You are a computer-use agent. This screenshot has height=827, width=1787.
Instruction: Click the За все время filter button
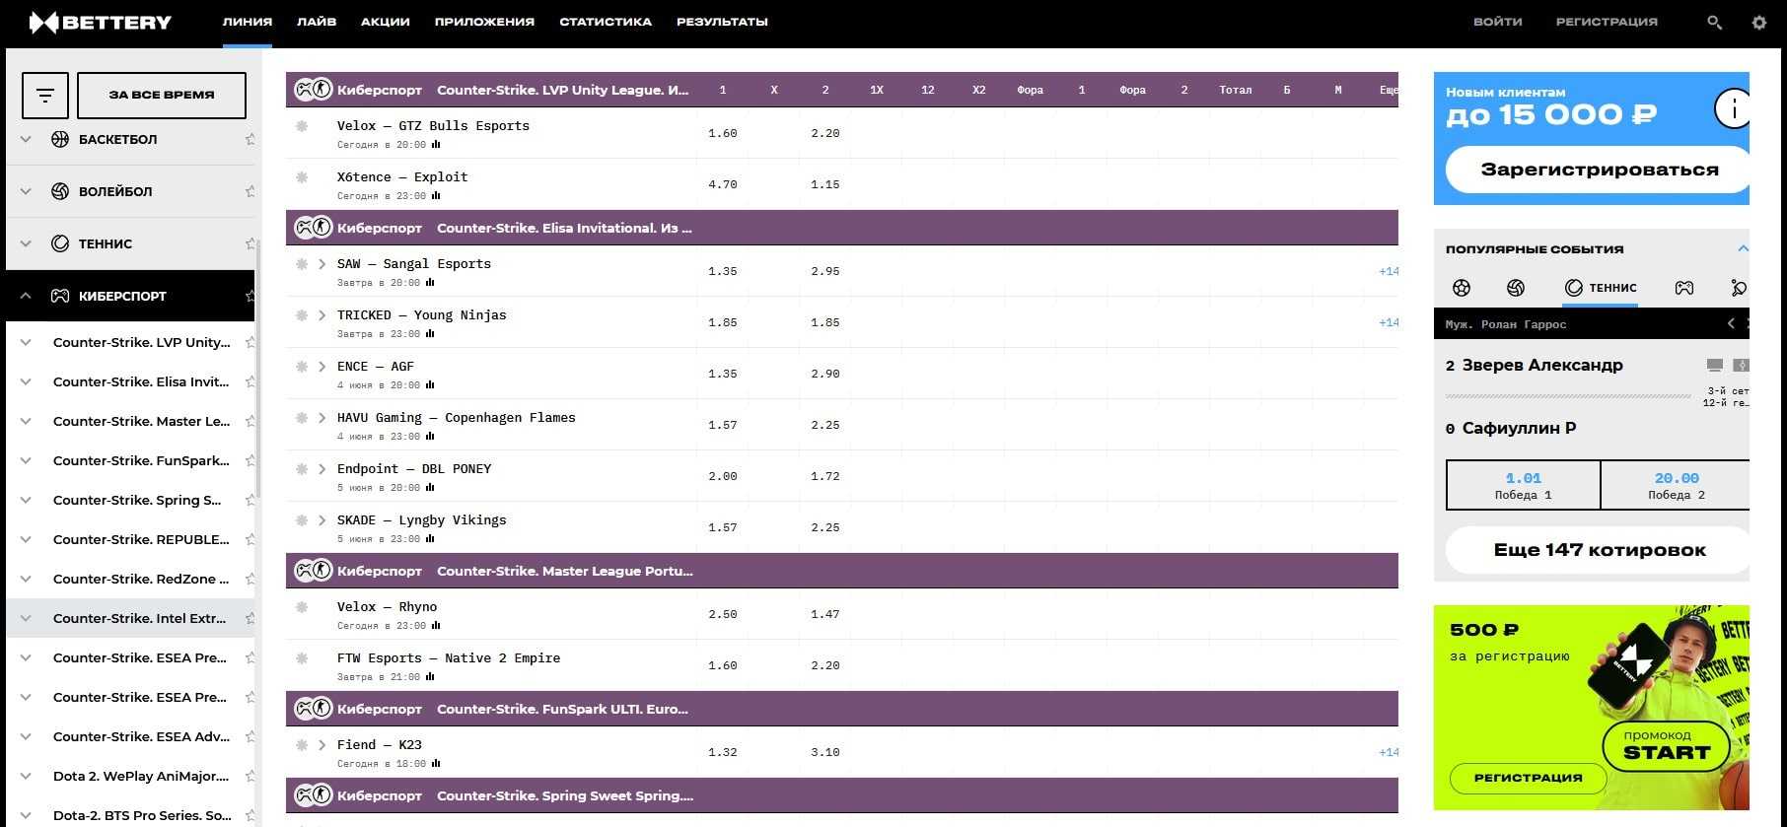(162, 96)
